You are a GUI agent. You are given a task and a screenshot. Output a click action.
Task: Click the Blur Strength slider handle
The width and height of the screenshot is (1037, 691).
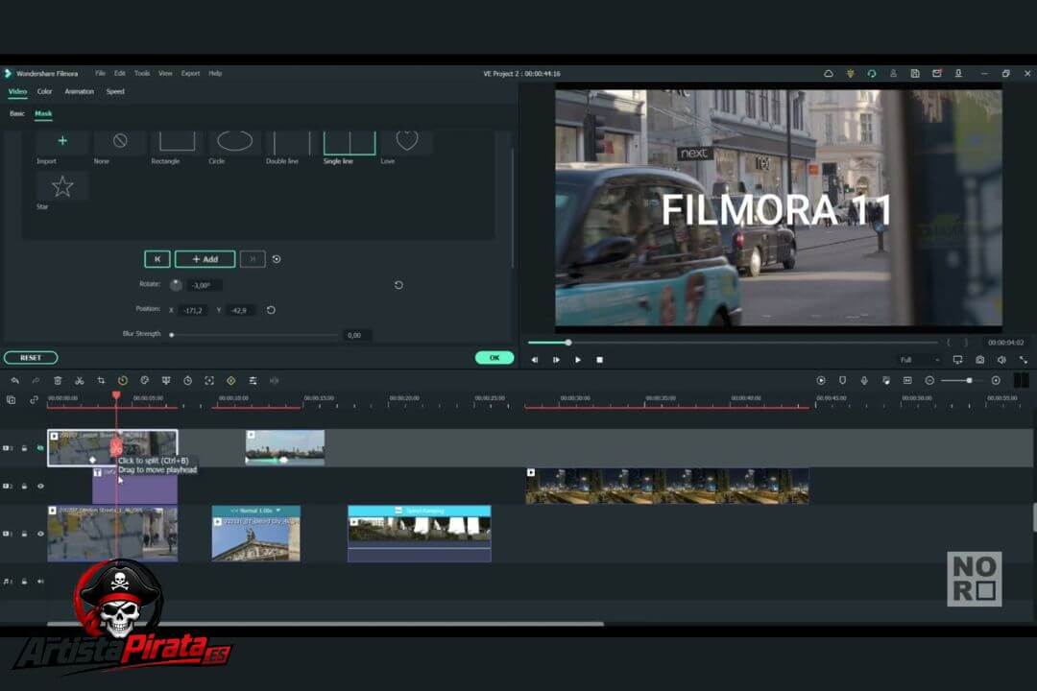click(171, 335)
